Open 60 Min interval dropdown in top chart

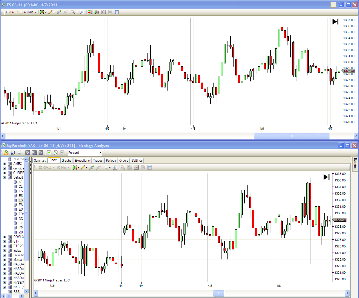click(30, 12)
